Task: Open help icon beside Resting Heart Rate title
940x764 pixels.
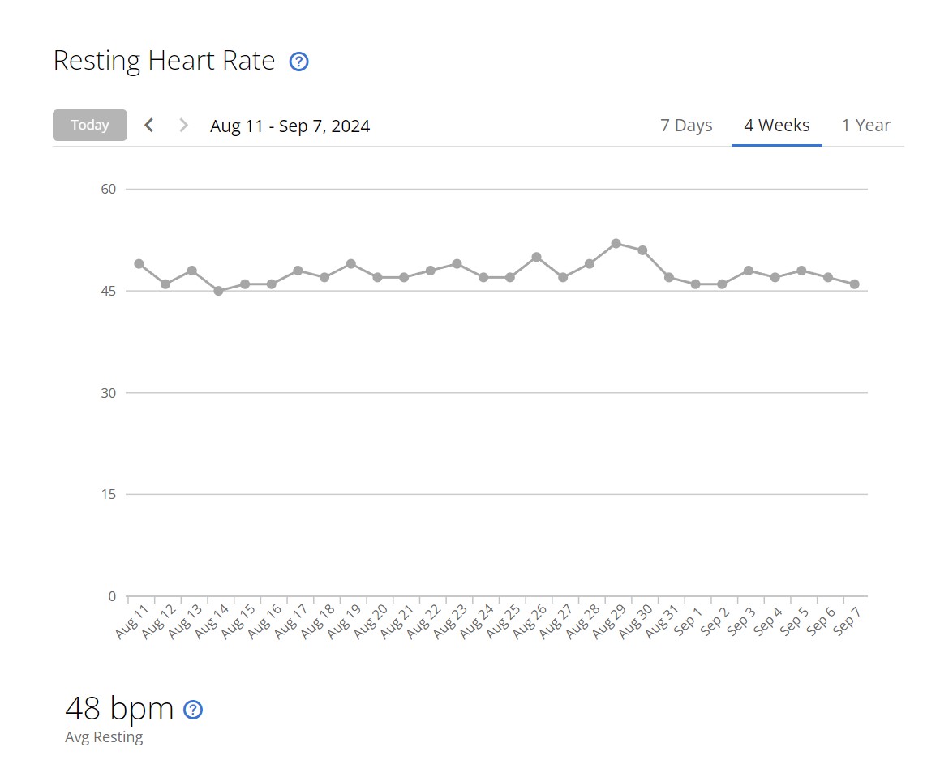Action: (x=298, y=62)
